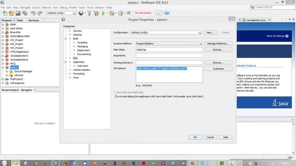Select Web Start category
The height and width of the screenshot is (166, 296).
[x=82, y=66]
